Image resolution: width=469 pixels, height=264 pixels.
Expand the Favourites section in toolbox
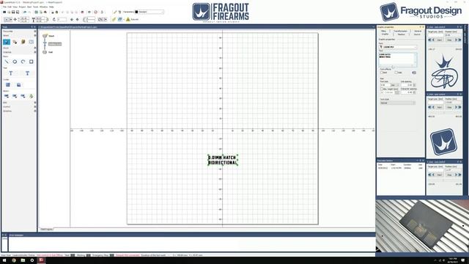point(35,31)
